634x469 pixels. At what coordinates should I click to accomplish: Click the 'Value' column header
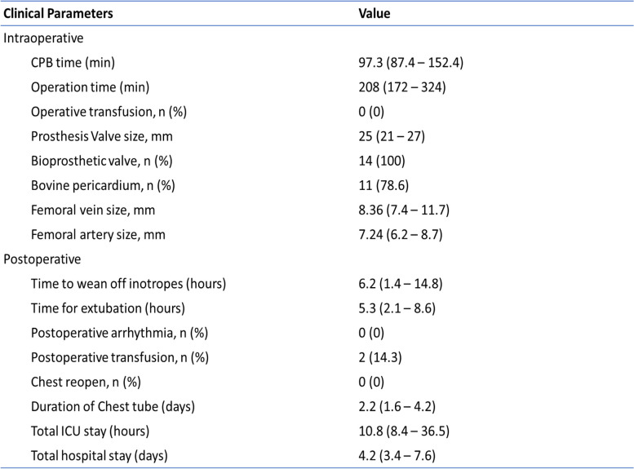(375, 14)
